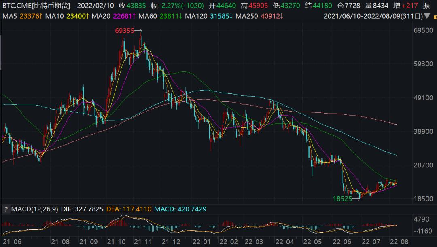This screenshot has width=437, height=247.
Task: Click the 69355 high price marker
Action: coord(125,31)
